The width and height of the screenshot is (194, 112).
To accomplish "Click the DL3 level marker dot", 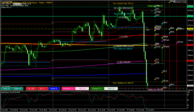I will pos(155,36).
